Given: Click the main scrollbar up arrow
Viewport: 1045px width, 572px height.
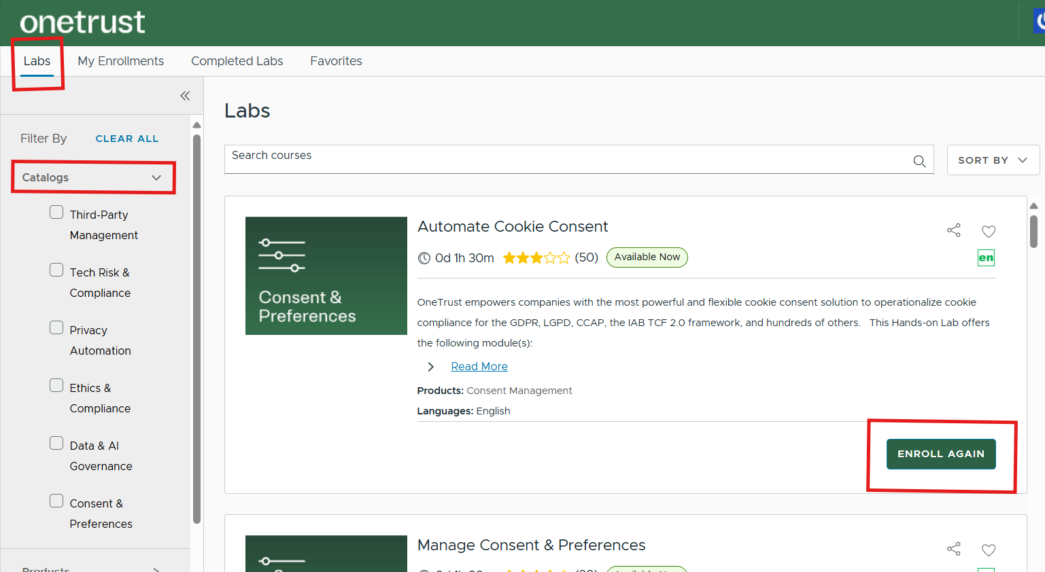Looking at the screenshot, I should pos(1033,206).
